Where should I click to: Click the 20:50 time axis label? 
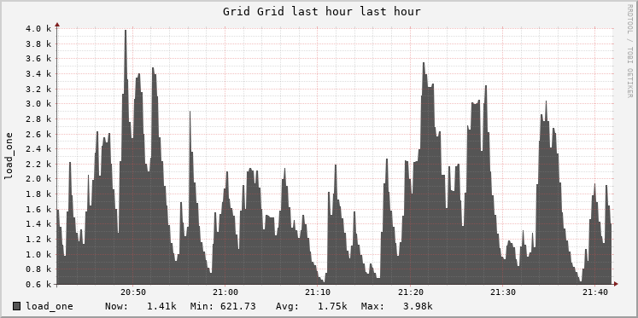coord(133,292)
